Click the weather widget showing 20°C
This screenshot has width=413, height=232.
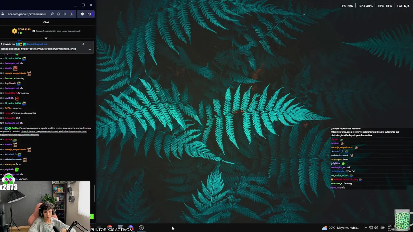341,228
